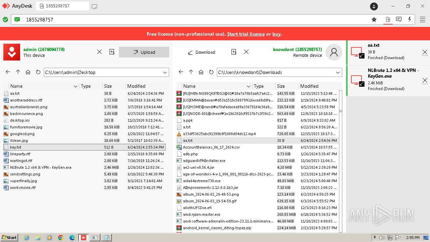Open the AnyDesk main menu hamburger icon

[x=423, y=19]
